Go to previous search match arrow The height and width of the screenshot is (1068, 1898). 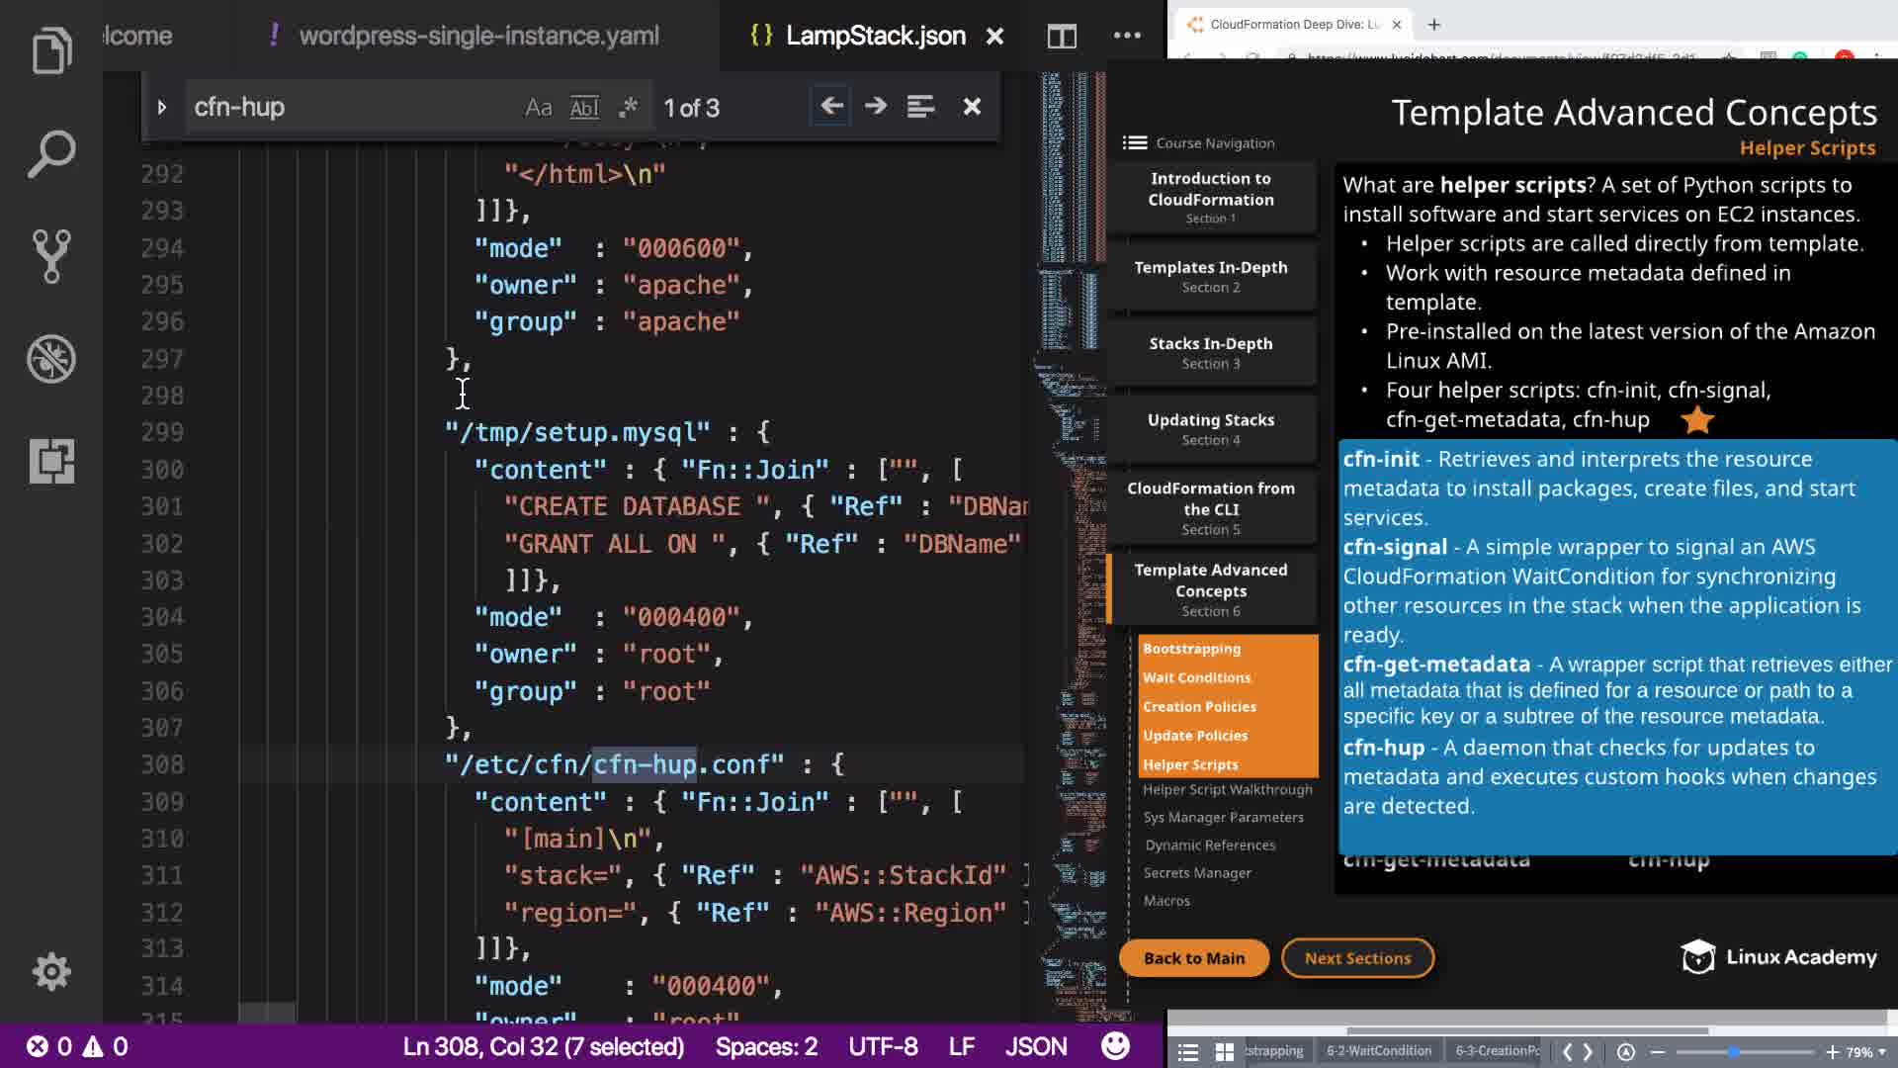click(831, 106)
